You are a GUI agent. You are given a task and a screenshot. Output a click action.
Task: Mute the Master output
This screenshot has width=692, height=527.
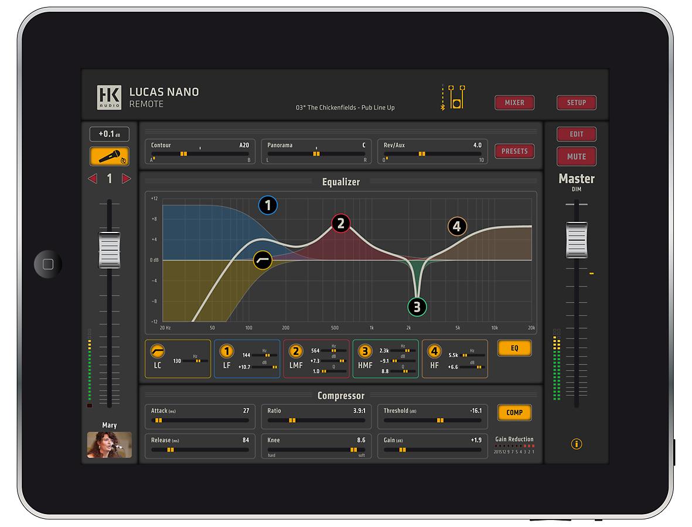(x=577, y=156)
